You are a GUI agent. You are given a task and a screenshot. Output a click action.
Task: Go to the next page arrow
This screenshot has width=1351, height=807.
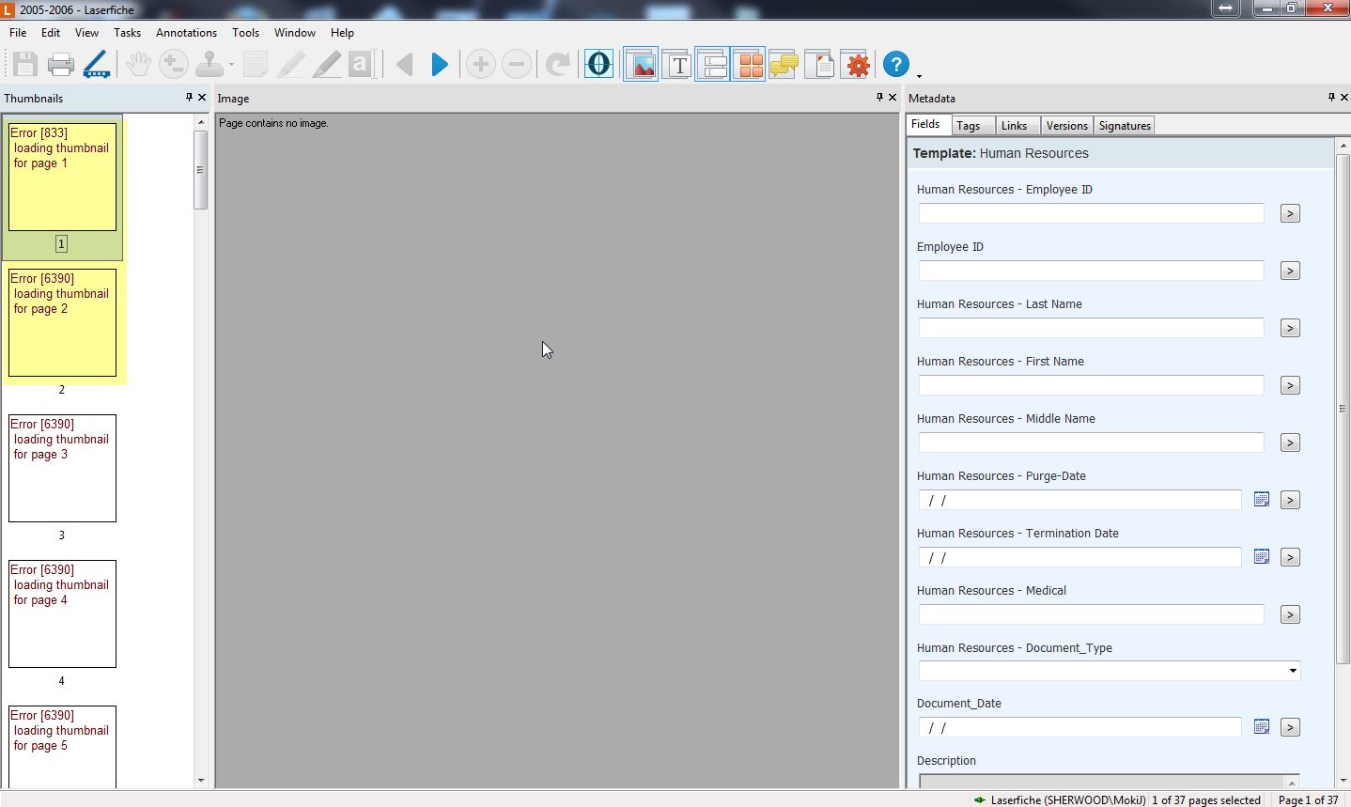(x=440, y=64)
